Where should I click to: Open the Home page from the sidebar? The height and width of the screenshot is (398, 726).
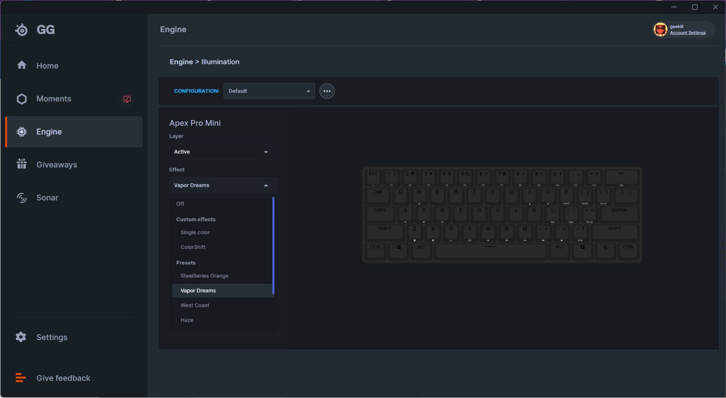[x=74, y=66]
